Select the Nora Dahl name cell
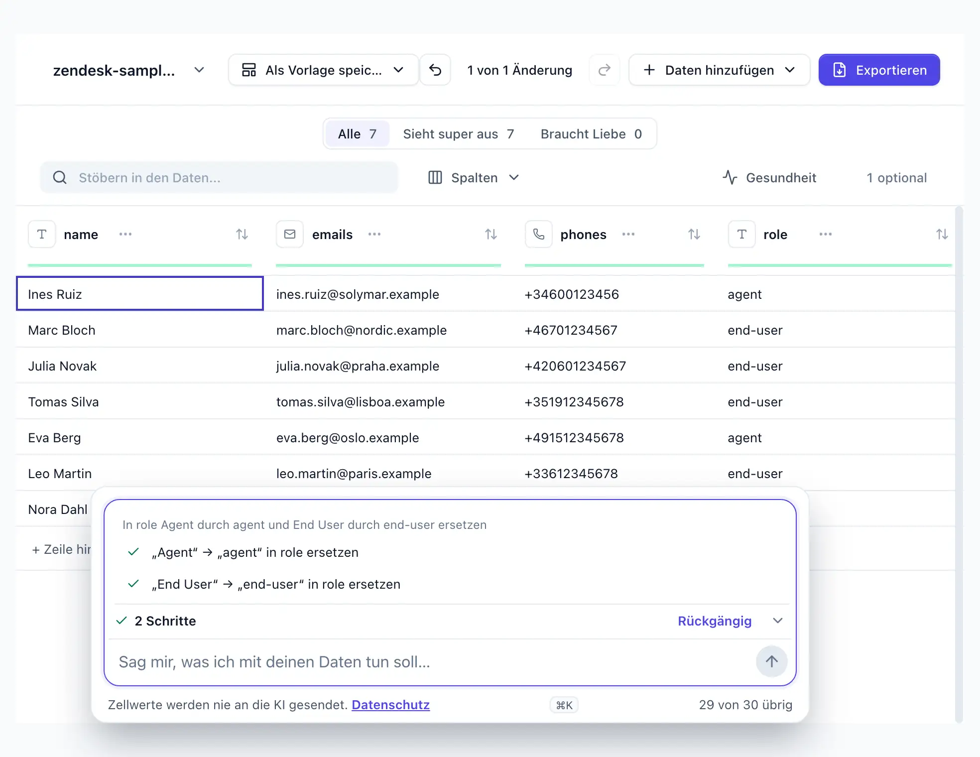The height and width of the screenshot is (757, 980). pos(57,509)
